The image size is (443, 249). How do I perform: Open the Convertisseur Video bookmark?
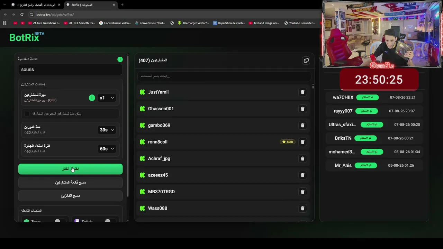pyautogui.click(x=115, y=23)
